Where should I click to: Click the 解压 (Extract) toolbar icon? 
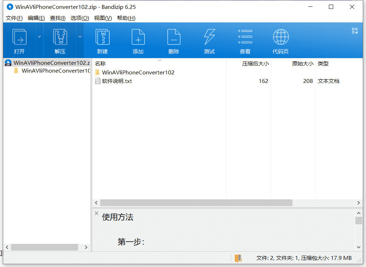(x=60, y=37)
